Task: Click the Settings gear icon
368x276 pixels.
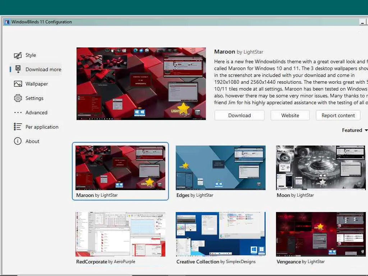Action: [x=18, y=98]
